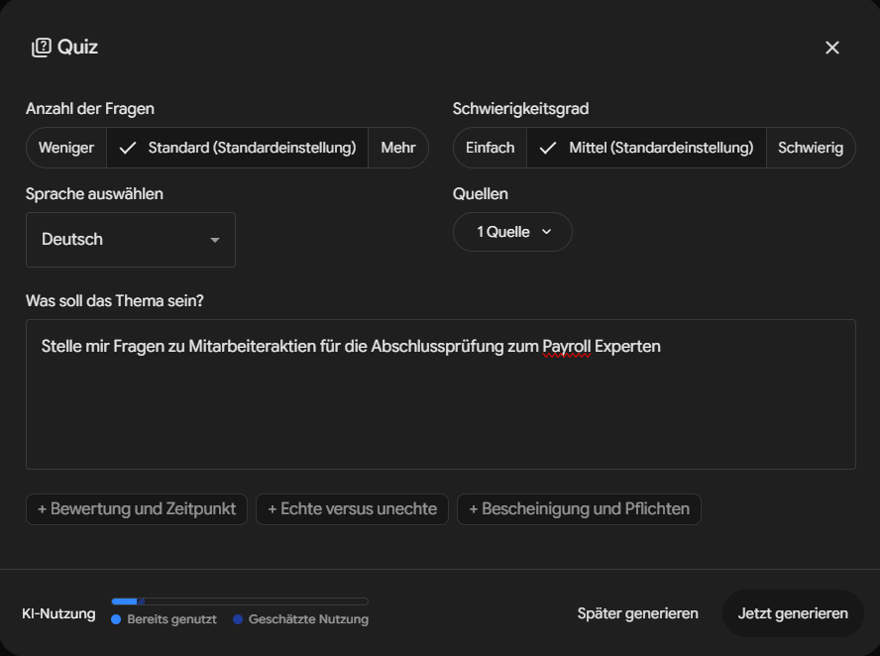Image resolution: width=880 pixels, height=656 pixels.
Task: Choose Standard (Standardeinstellung) question count
Action: click(238, 148)
